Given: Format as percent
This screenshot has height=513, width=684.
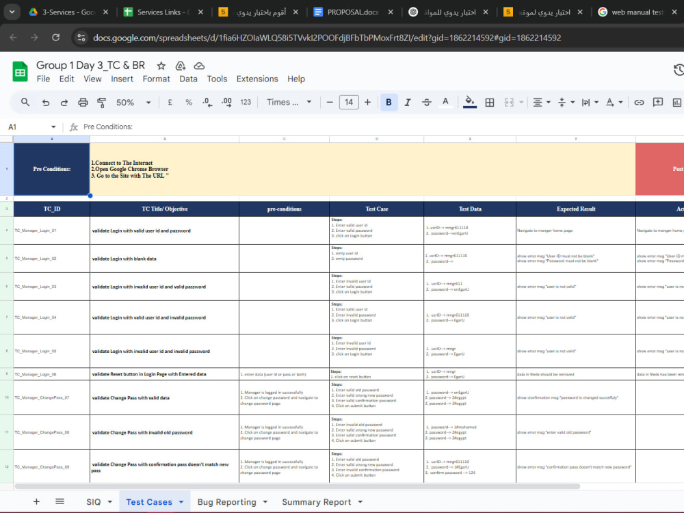Looking at the screenshot, I should [189, 102].
